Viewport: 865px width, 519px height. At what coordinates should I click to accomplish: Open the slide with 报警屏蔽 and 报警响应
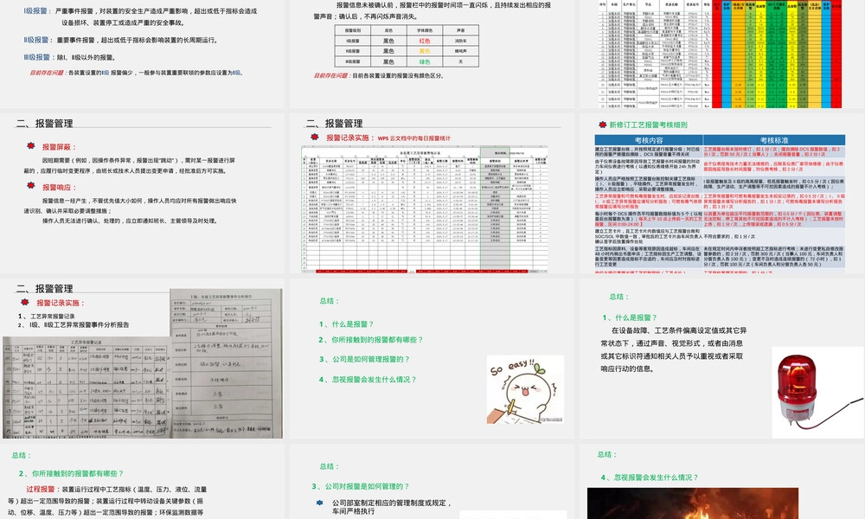[x=143, y=193]
